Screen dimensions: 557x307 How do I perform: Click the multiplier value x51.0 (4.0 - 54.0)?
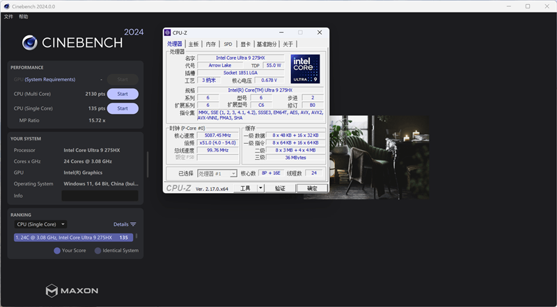[x=218, y=142]
